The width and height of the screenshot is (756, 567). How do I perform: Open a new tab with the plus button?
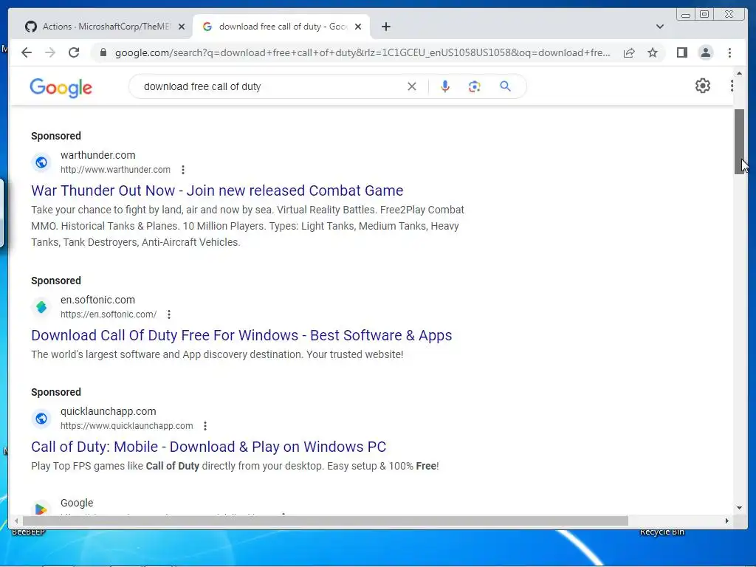pos(385,27)
